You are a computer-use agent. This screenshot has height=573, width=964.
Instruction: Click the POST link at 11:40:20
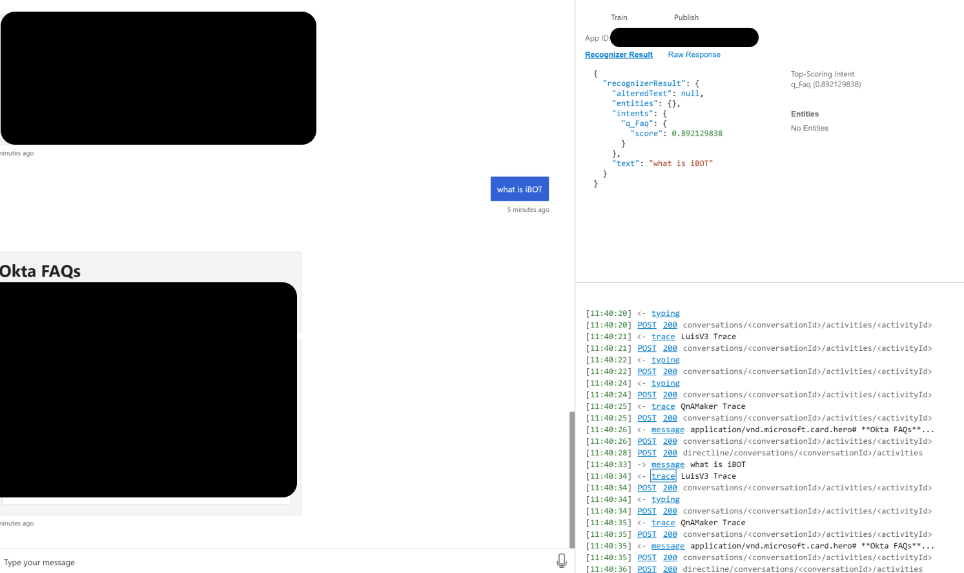click(x=646, y=325)
